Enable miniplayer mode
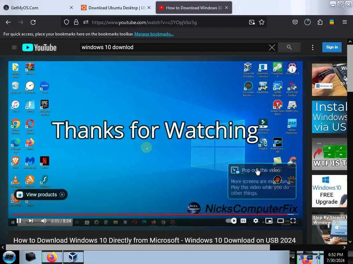 [269, 221]
